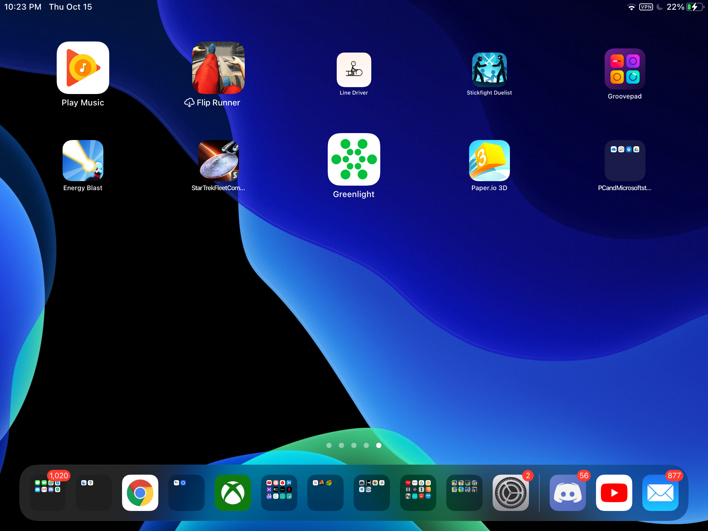708x531 pixels.
Task: Launch the Flip Runner game
Action: point(218,68)
